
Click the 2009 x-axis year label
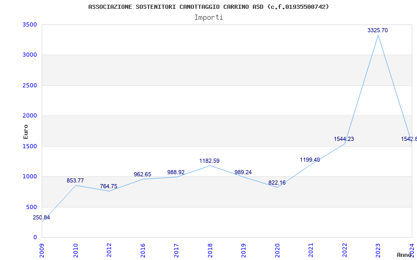pos(42,251)
